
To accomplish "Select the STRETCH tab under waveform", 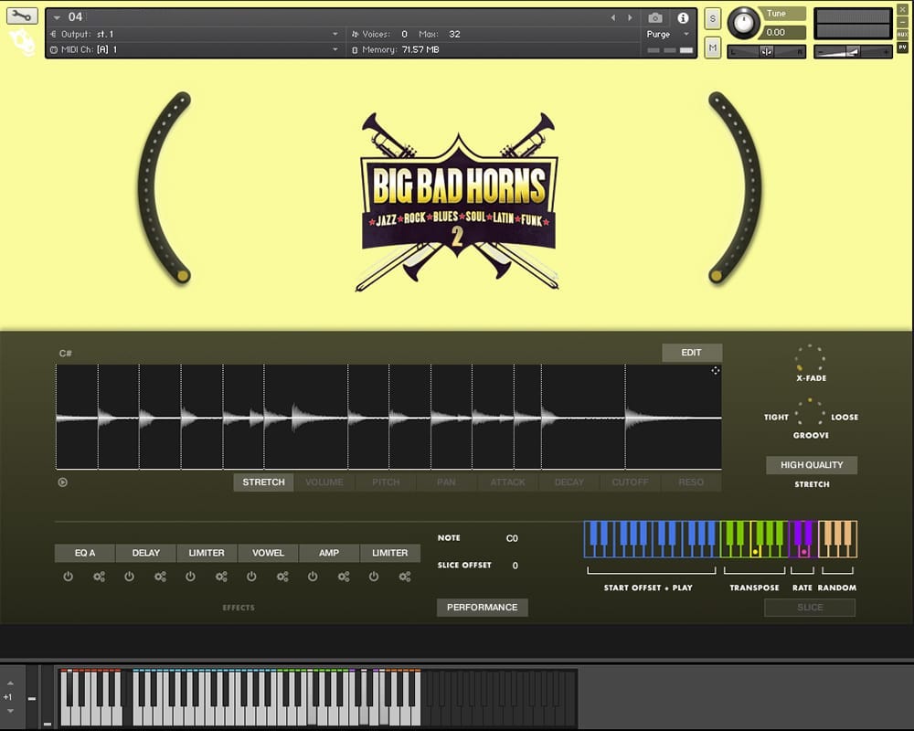I will [263, 482].
